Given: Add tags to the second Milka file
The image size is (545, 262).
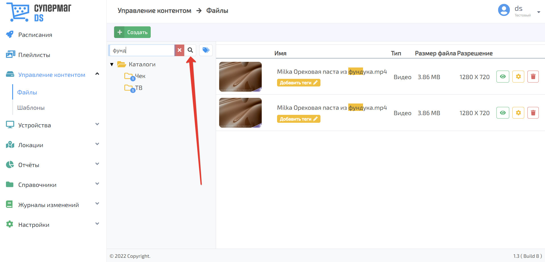Looking at the screenshot, I should tap(299, 119).
